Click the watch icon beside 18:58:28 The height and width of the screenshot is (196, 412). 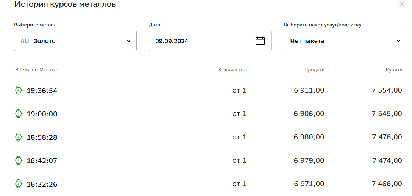click(x=19, y=137)
